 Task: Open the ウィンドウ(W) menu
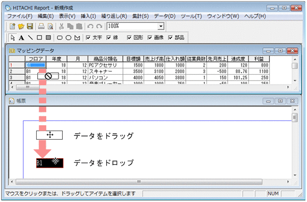[223, 16]
